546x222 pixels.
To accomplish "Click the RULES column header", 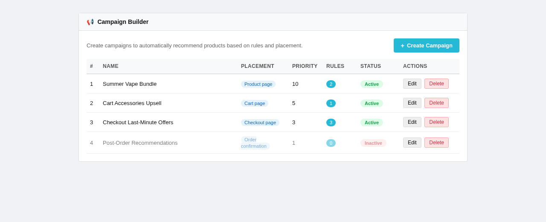I will [335, 66].
